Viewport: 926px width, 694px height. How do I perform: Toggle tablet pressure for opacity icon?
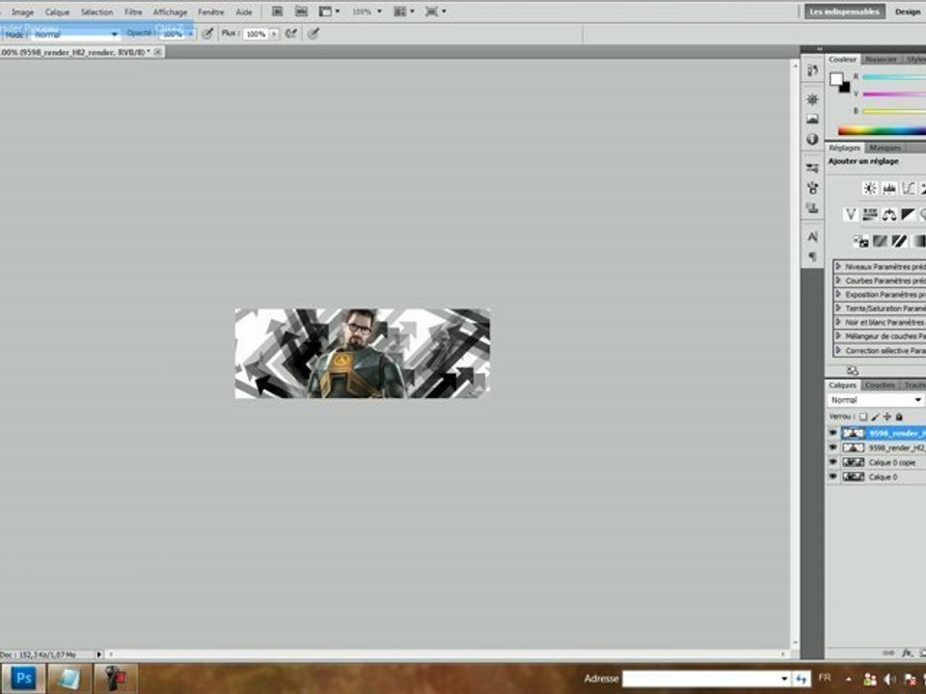tap(207, 34)
